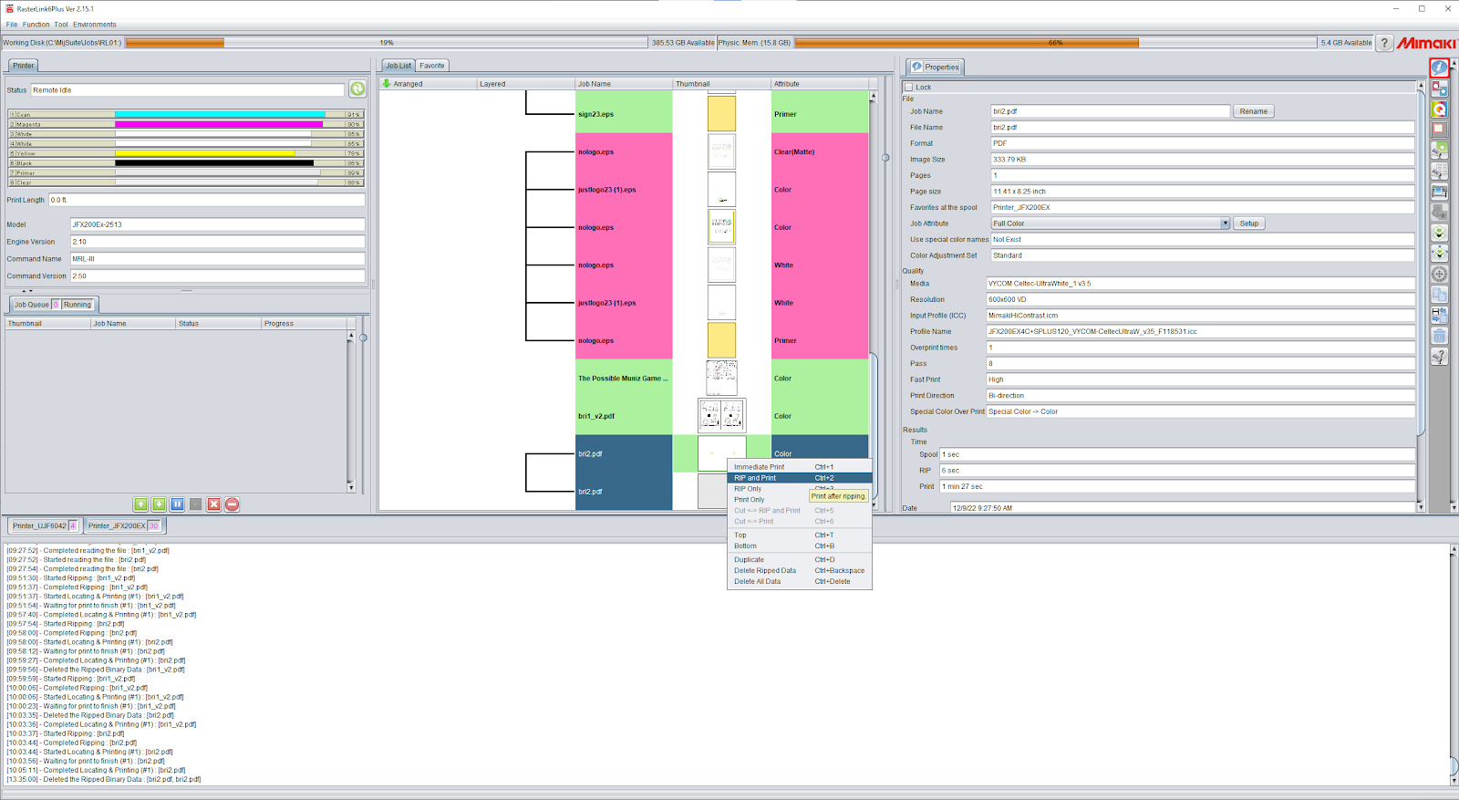Open the print area layout sidebar icon

point(1439,192)
